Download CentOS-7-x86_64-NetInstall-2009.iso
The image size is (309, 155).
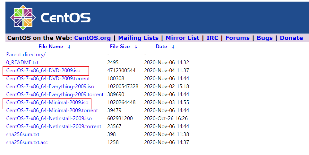(x=49, y=119)
